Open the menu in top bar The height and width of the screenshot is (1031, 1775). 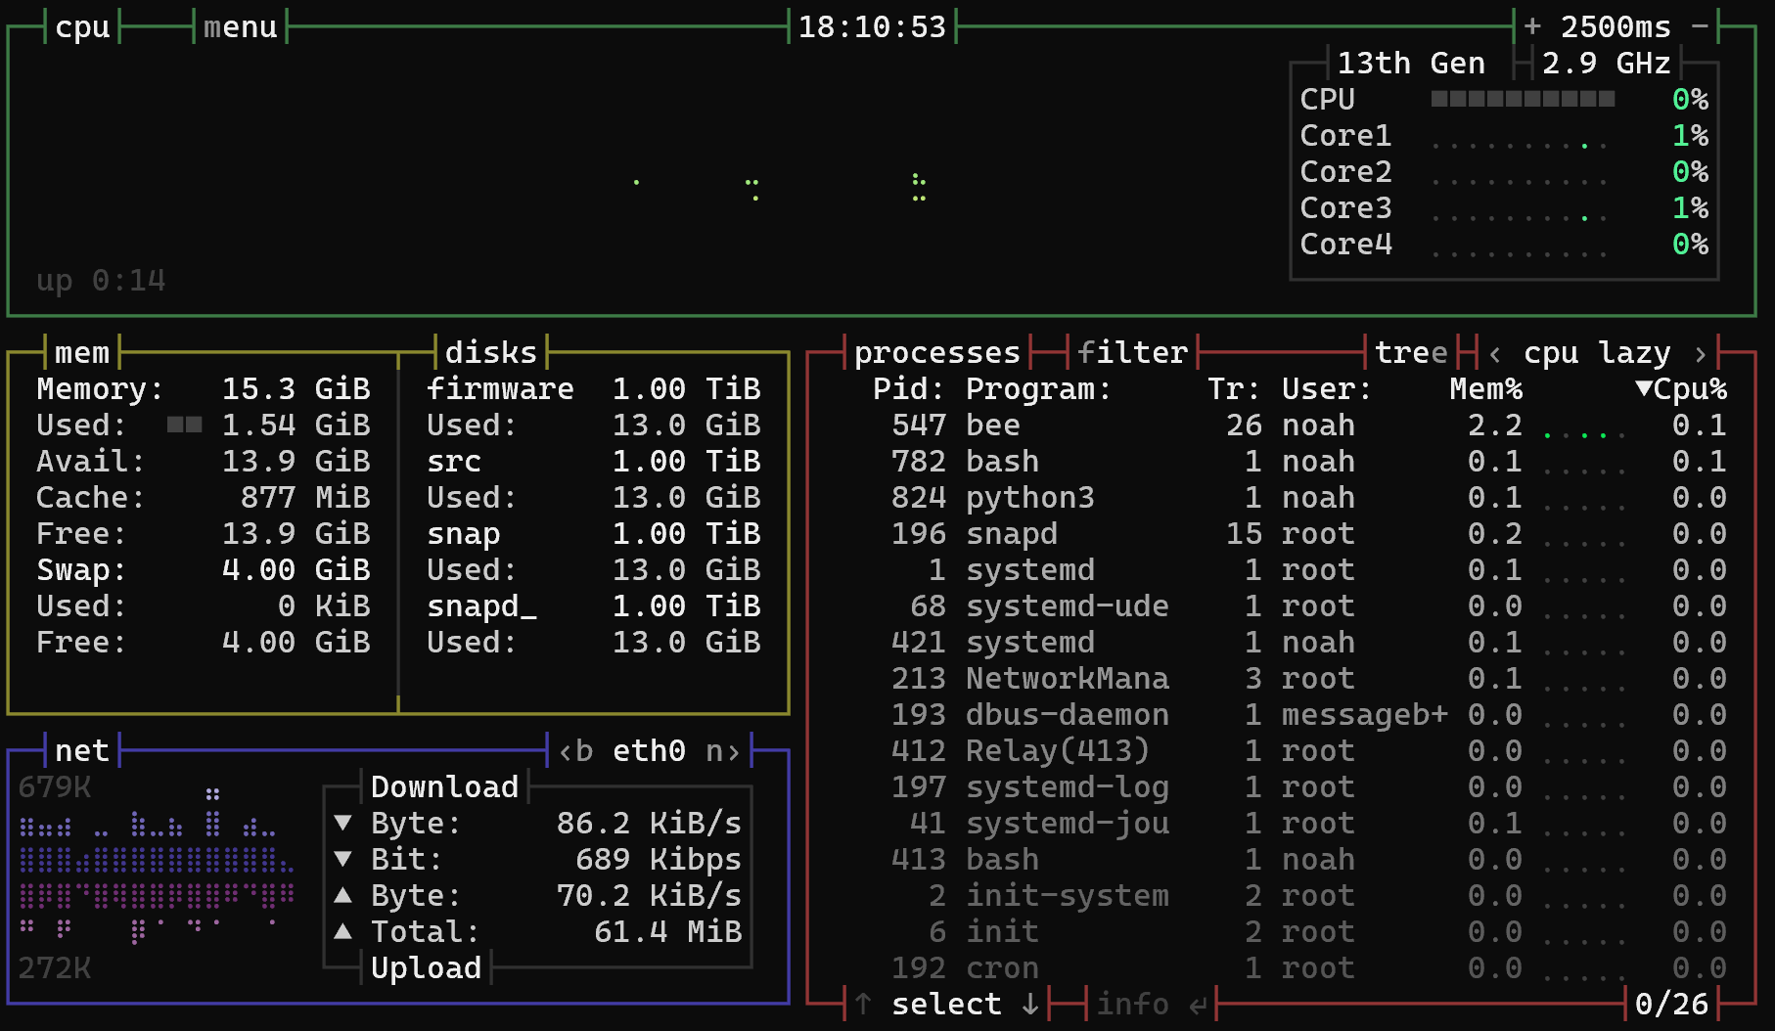click(x=241, y=26)
